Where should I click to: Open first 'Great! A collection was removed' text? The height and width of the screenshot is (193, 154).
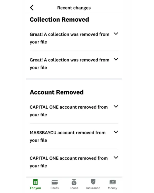coord(70,38)
